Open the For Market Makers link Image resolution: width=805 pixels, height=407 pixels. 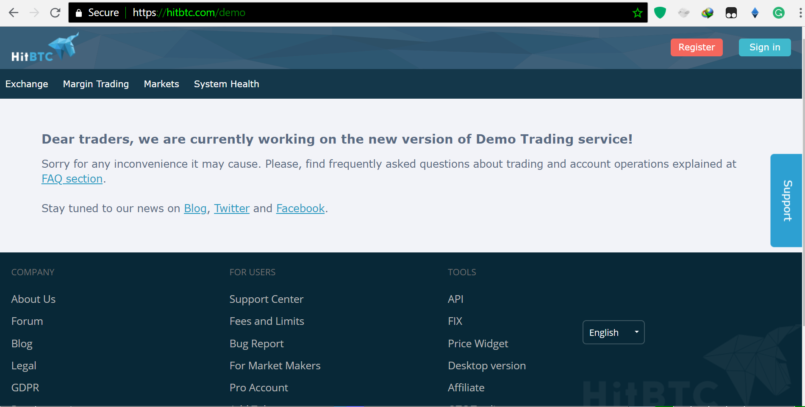[x=275, y=365]
